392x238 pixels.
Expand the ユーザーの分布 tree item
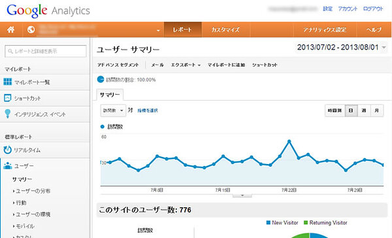coord(31,191)
